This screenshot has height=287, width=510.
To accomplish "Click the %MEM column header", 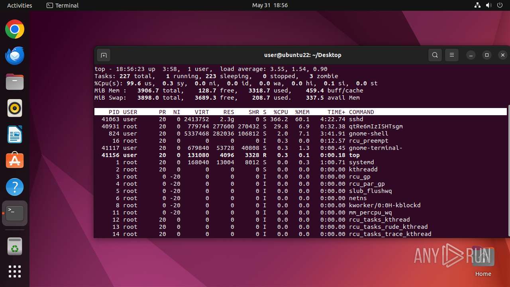I will 302,112.
